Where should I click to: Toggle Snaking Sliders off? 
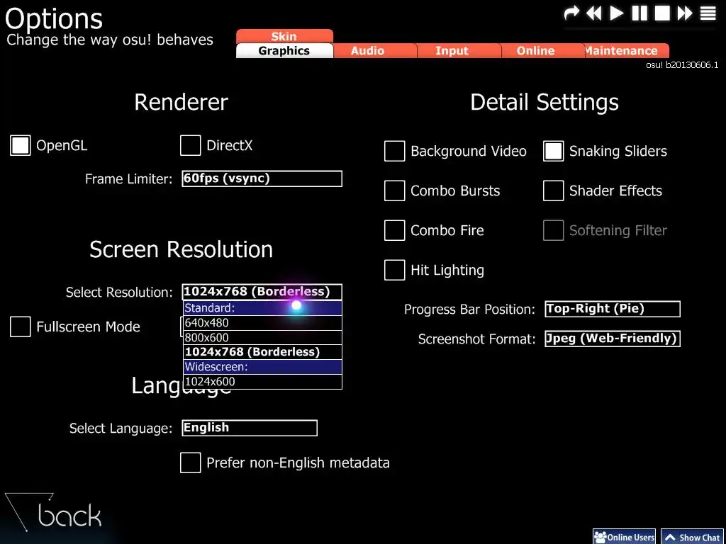(x=553, y=152)
